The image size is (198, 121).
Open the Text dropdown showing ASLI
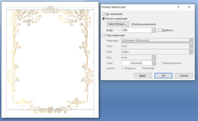[x=191, y=46]
